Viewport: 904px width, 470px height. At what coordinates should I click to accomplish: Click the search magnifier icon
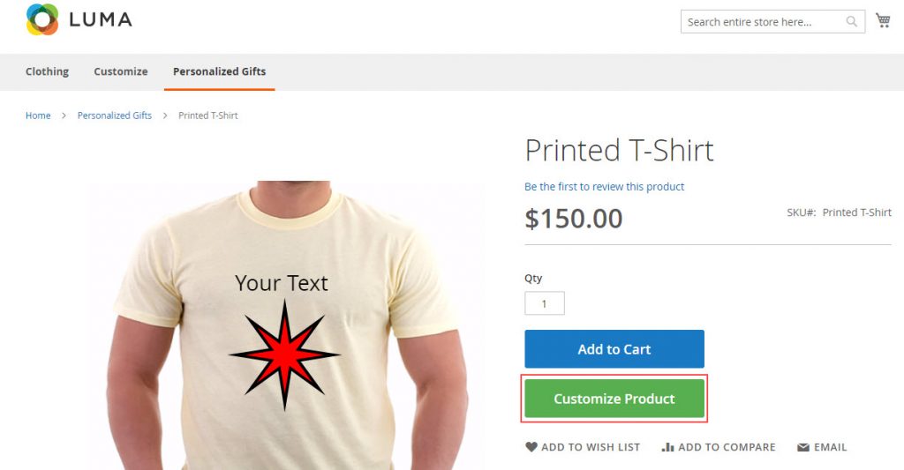[852, 22]
